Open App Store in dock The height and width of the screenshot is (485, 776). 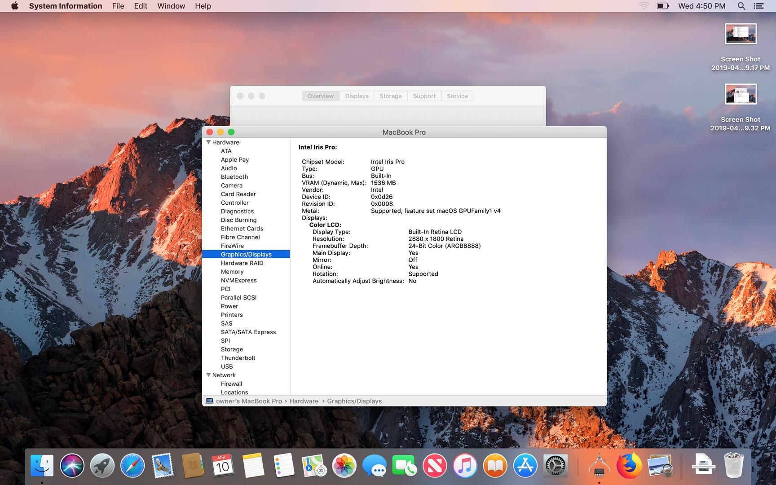tap(525, 465)
